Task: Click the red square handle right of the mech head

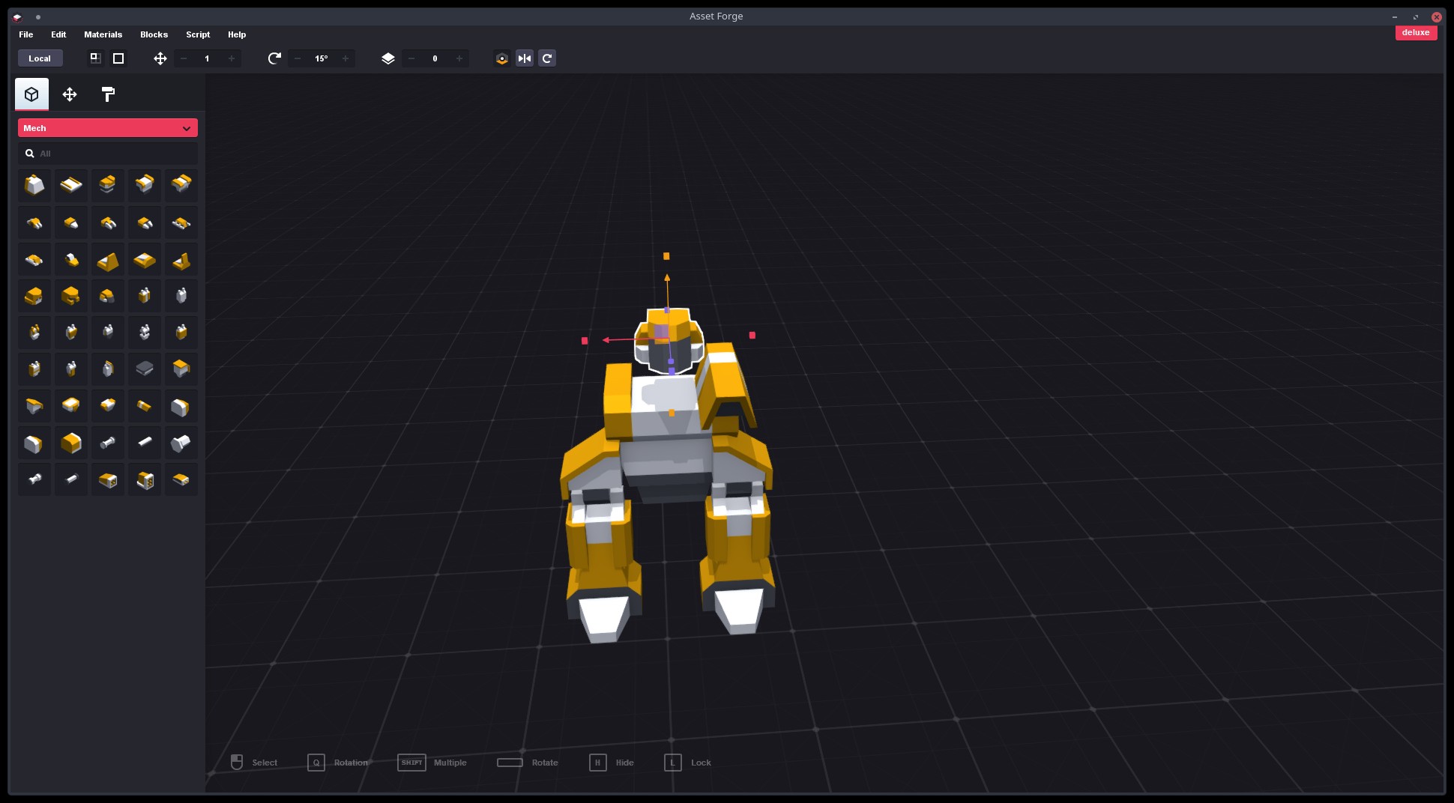Action: (x=752, y=336)
